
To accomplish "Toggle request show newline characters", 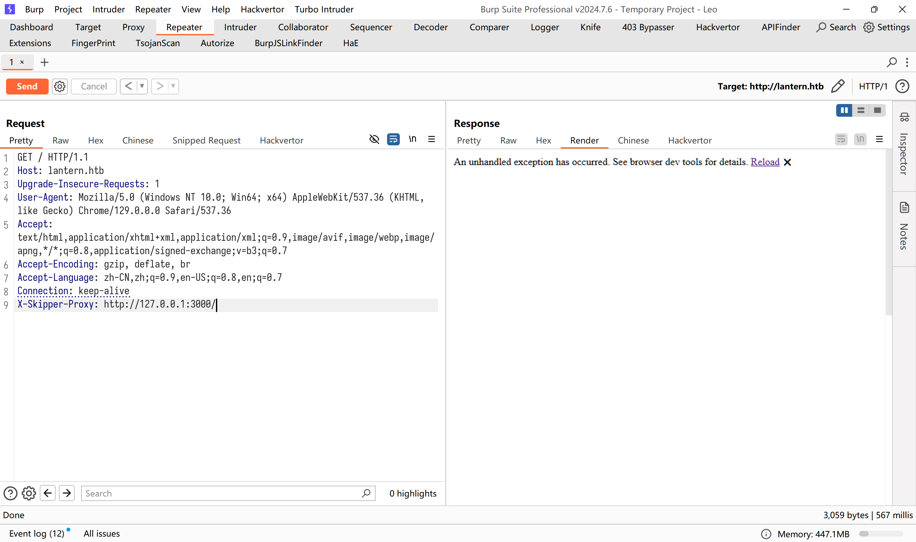I will tap(413, 139).
